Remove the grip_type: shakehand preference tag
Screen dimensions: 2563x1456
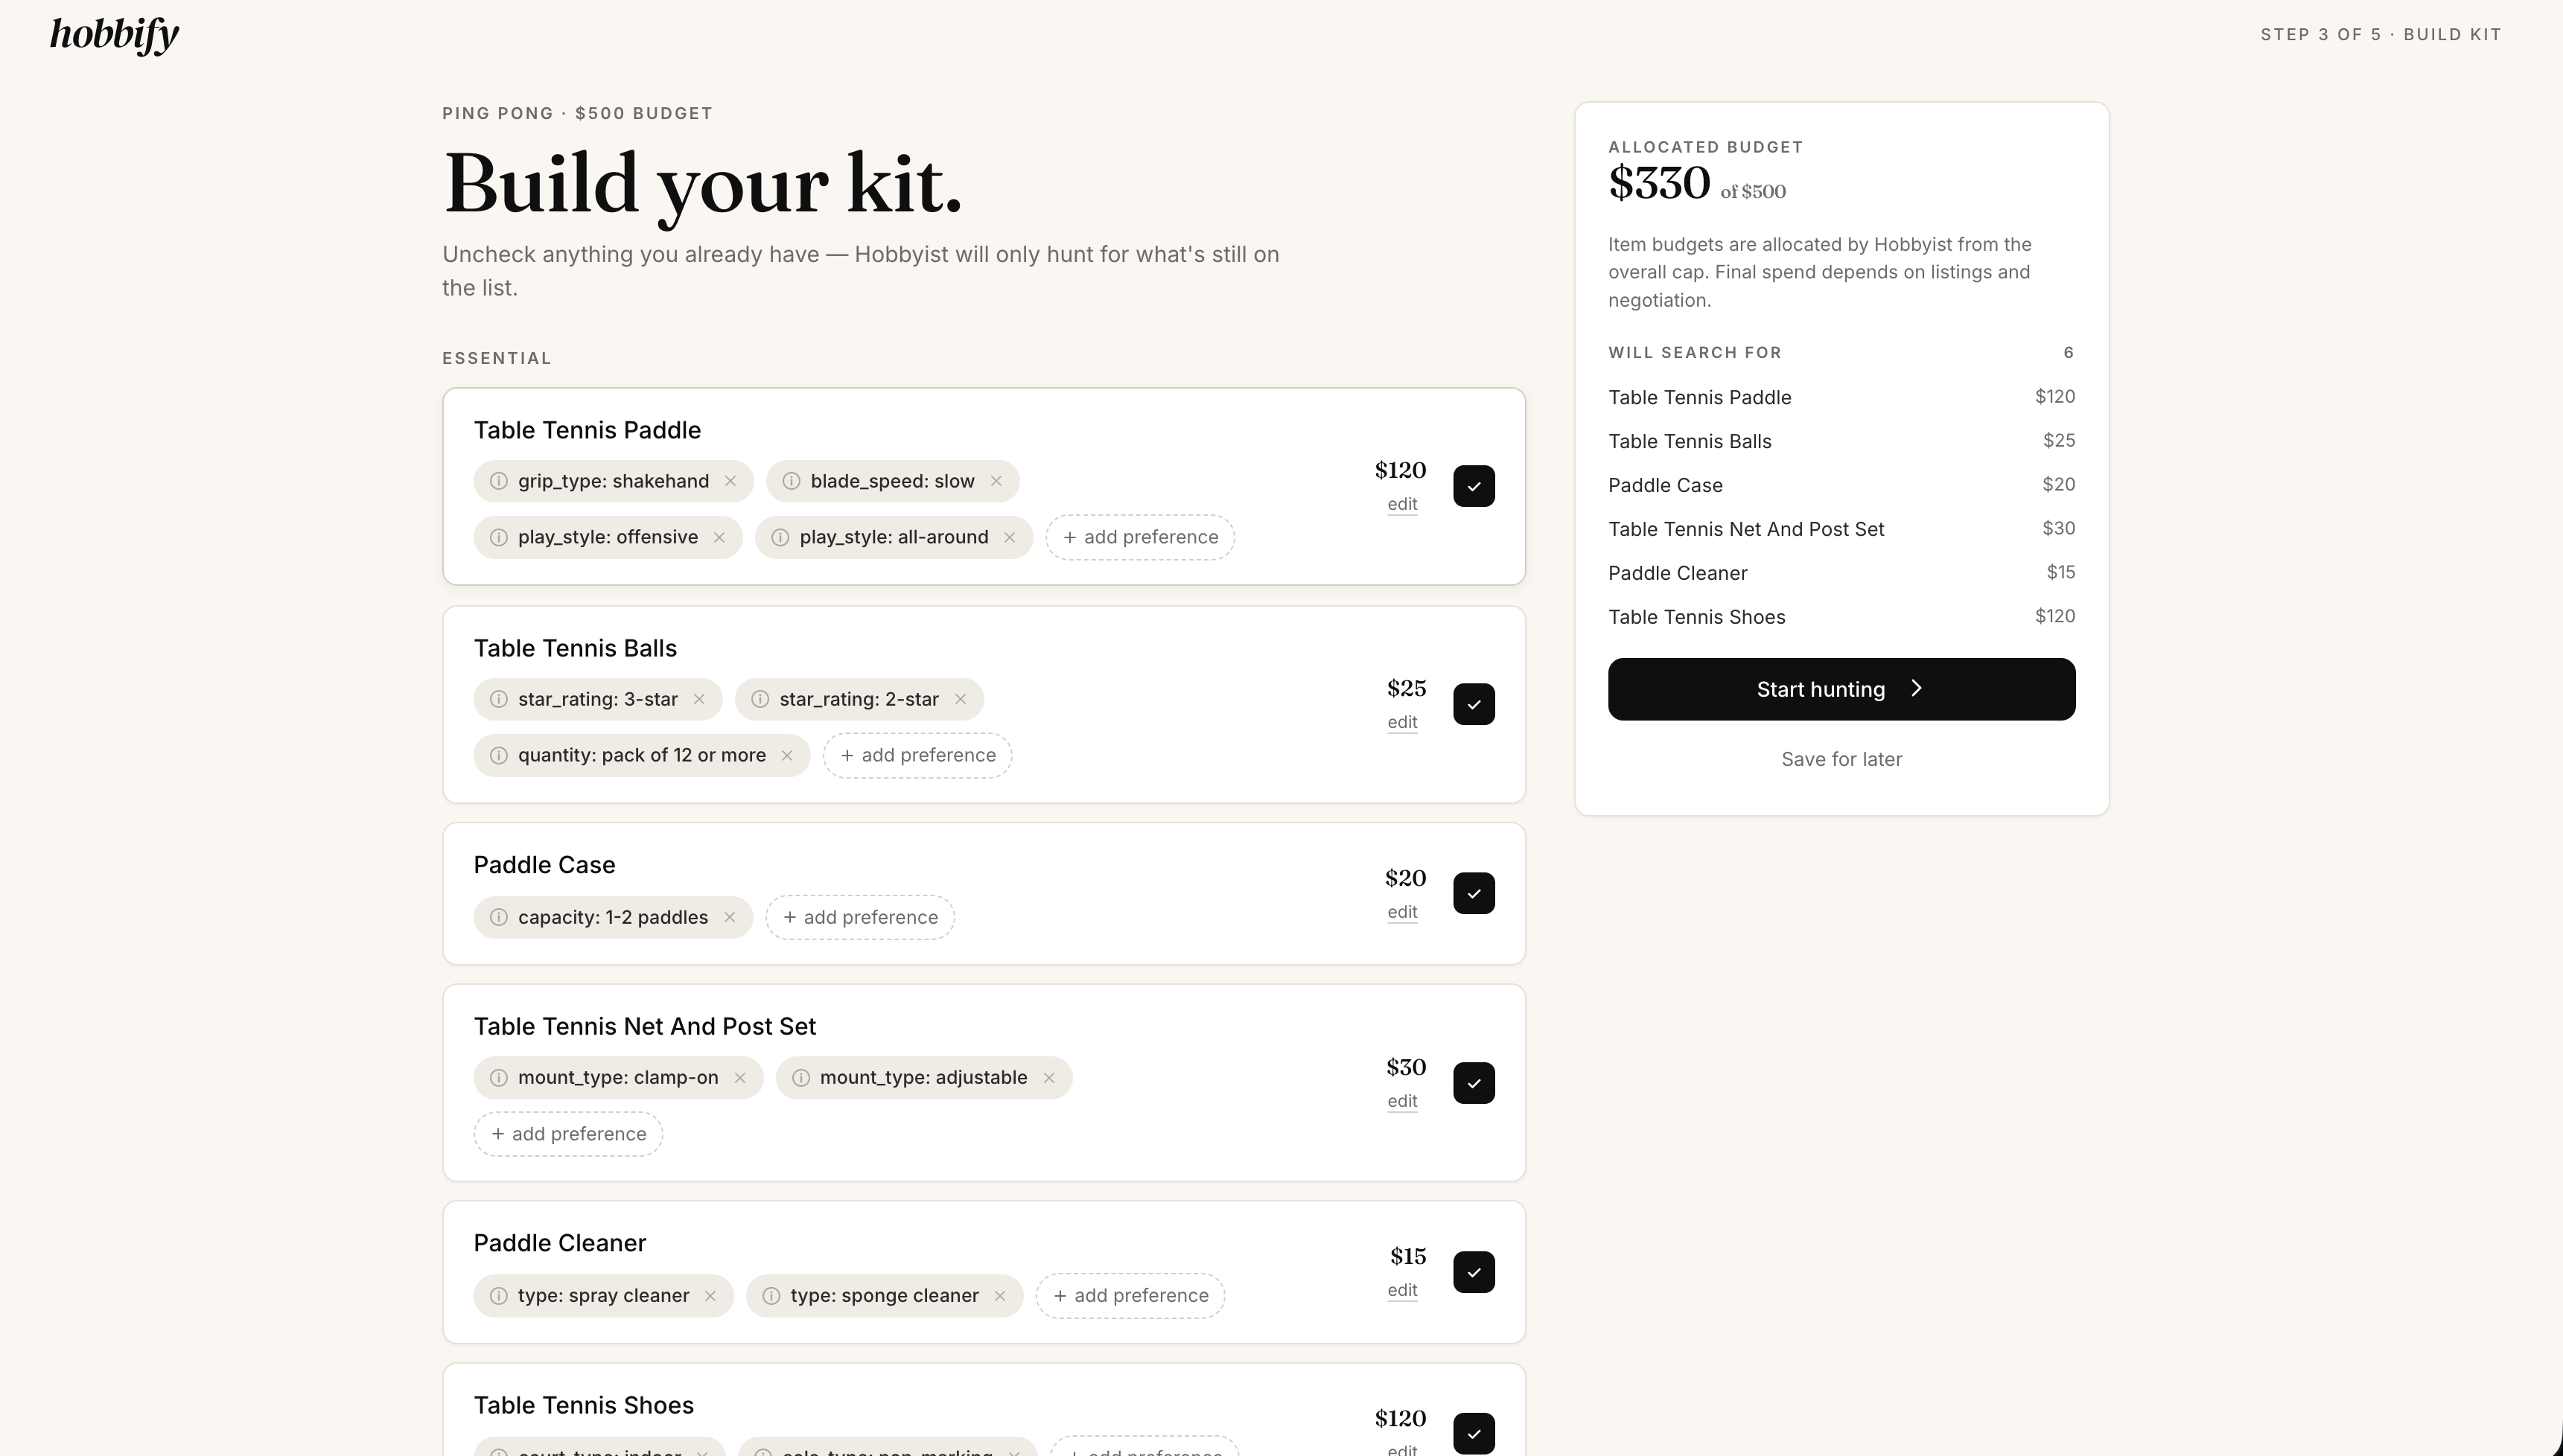730,481
